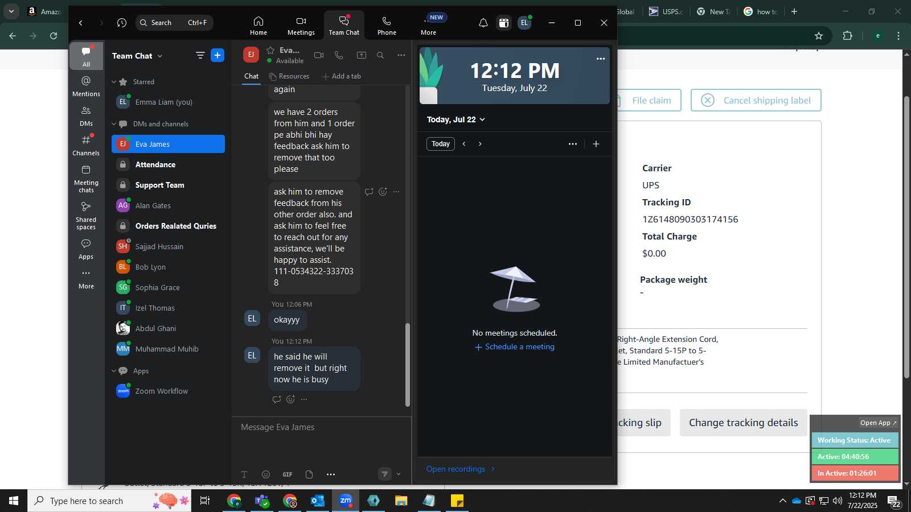Start phone call with Eva James
The image size is (911, 512).
(339, 55)
